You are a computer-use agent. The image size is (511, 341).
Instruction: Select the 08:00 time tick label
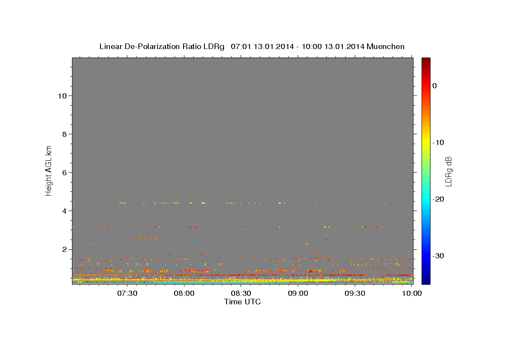coord(184,293)
